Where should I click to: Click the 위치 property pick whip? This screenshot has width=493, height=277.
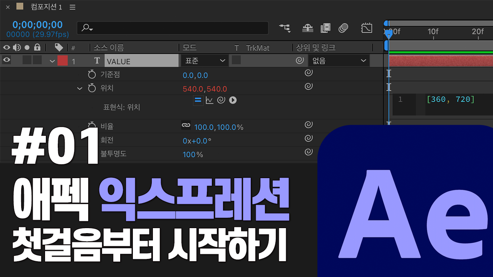[x=309, y=87]
